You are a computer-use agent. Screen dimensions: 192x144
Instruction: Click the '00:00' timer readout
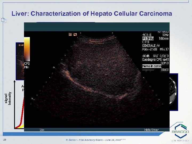165,70
